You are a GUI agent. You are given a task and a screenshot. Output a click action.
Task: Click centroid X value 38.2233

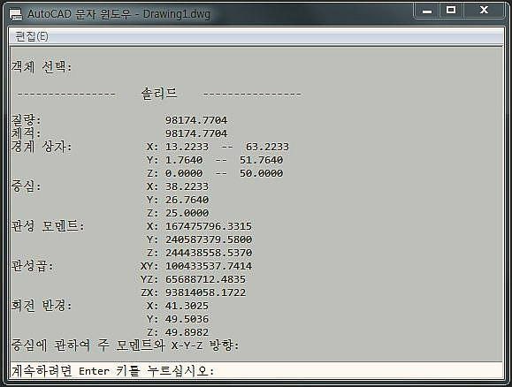(x=187, y=186)
